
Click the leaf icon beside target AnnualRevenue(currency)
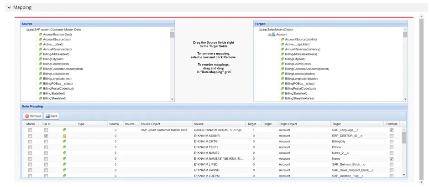283,49
